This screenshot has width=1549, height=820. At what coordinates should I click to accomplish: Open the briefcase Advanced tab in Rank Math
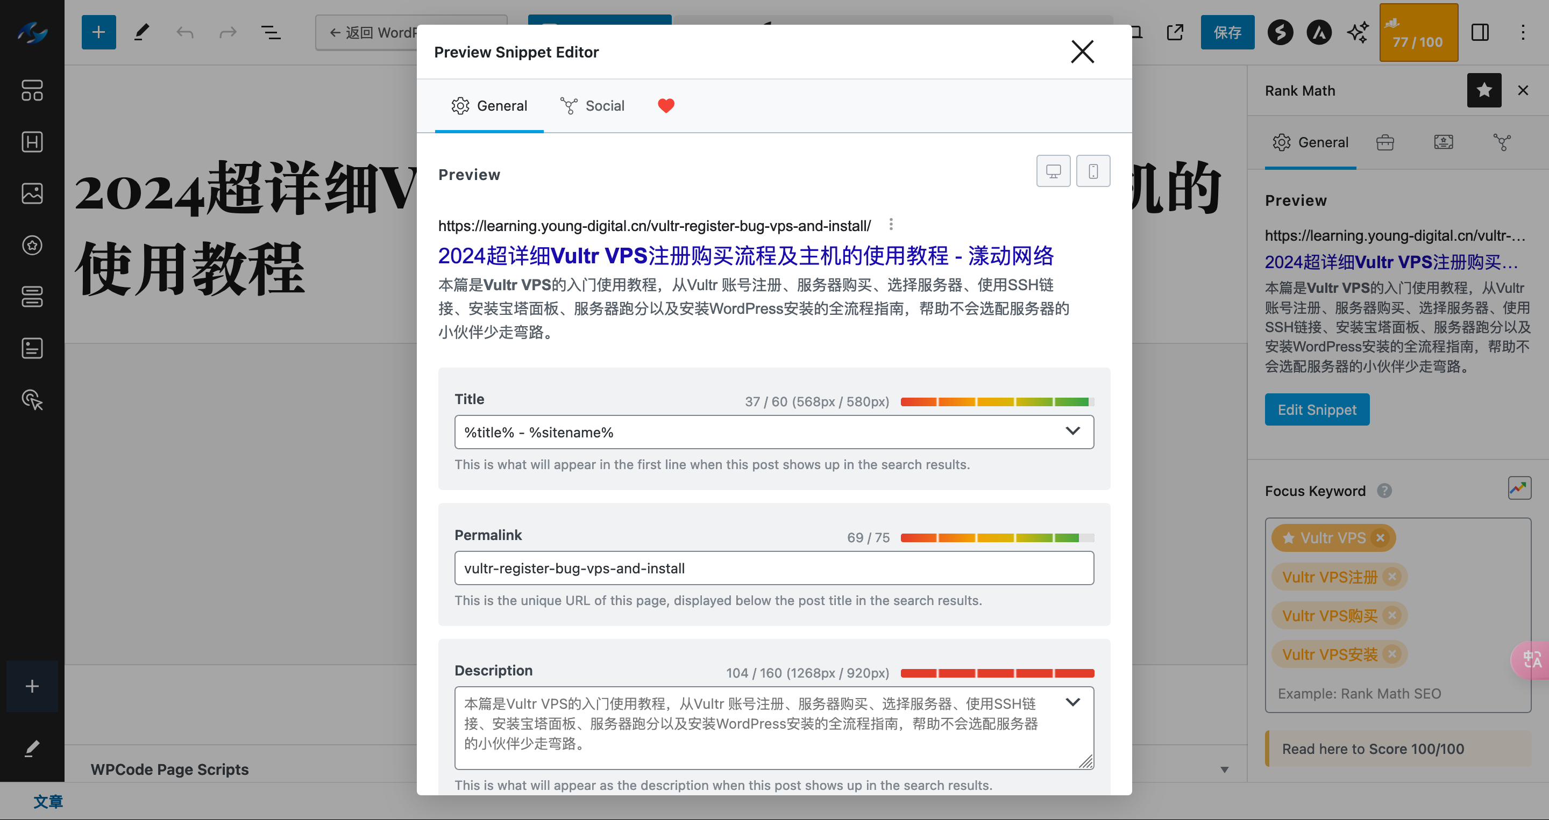click(x=1385, y=142)
